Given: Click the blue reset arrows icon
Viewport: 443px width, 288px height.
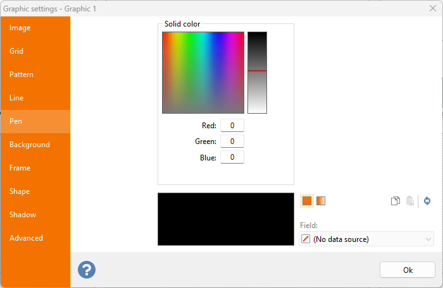Looking at the screenshot, I should [x=427, y=201].
